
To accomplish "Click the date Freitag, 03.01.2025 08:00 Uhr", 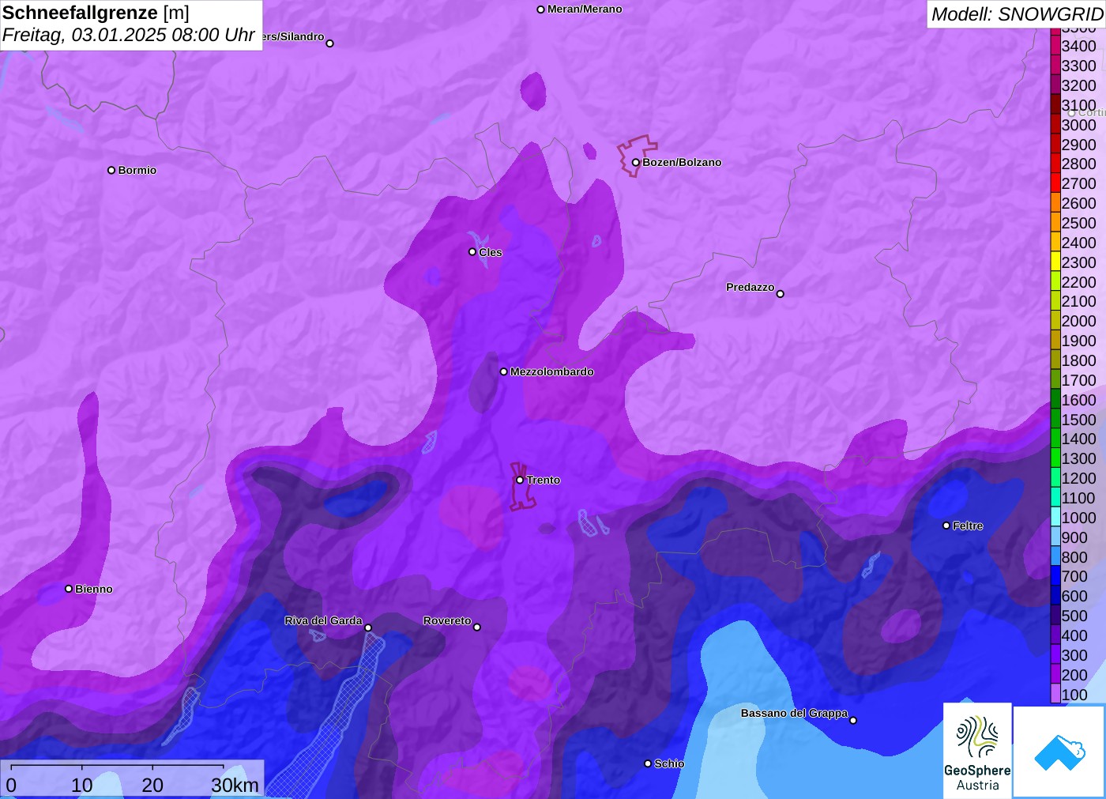I will pos(128,35).
